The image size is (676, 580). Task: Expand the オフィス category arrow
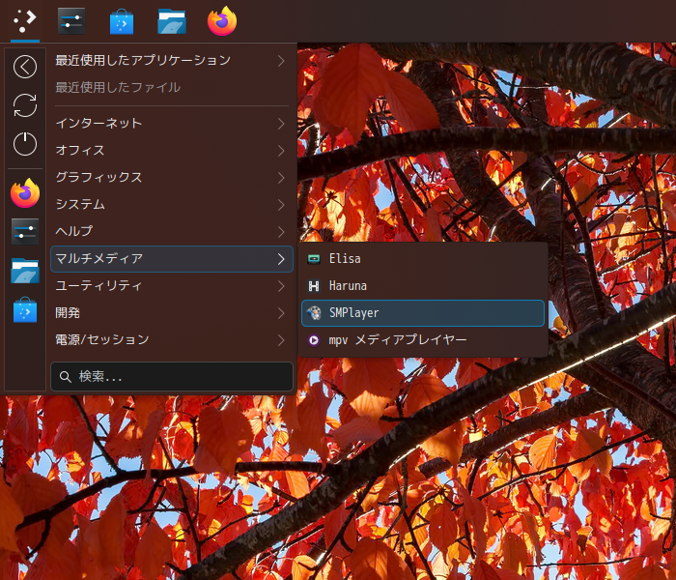click(x=281, y=151)
